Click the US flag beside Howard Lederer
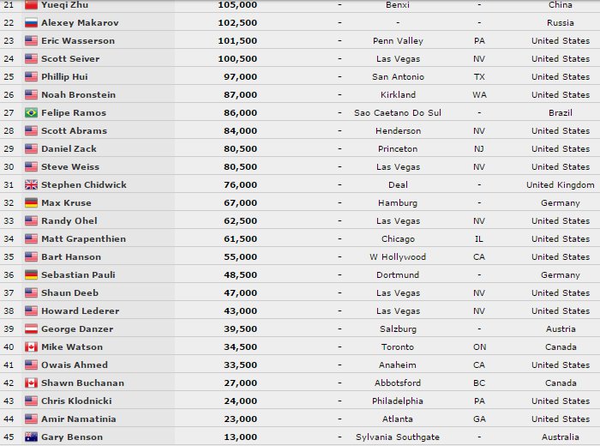This screenshot has width=600, height=446. [x=31, y=311]
